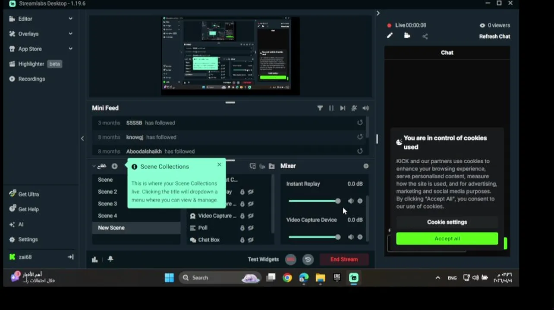This screenshot has height=310, width=554.
Task: Collapse the left panel arrow beside Mini Feed
Action: pyautogui.click(x=82, y=138)
